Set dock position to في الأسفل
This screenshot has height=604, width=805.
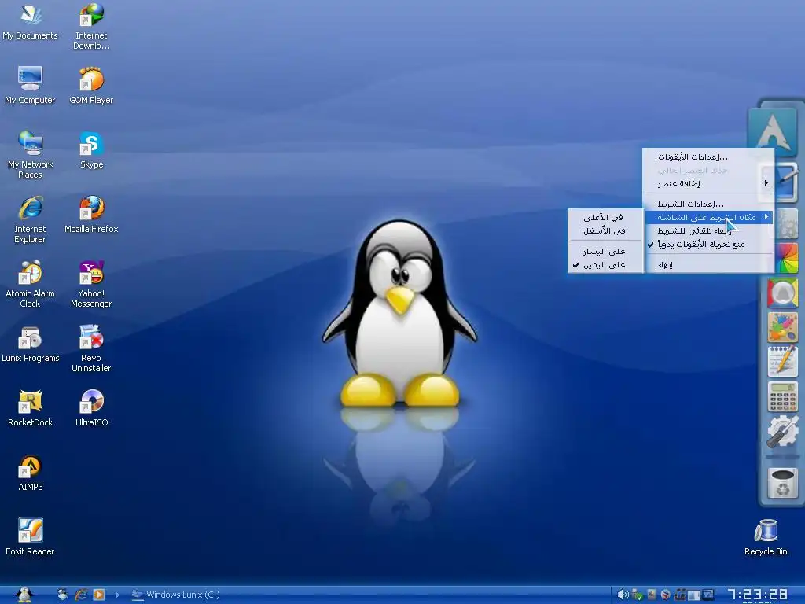(605, 231)
